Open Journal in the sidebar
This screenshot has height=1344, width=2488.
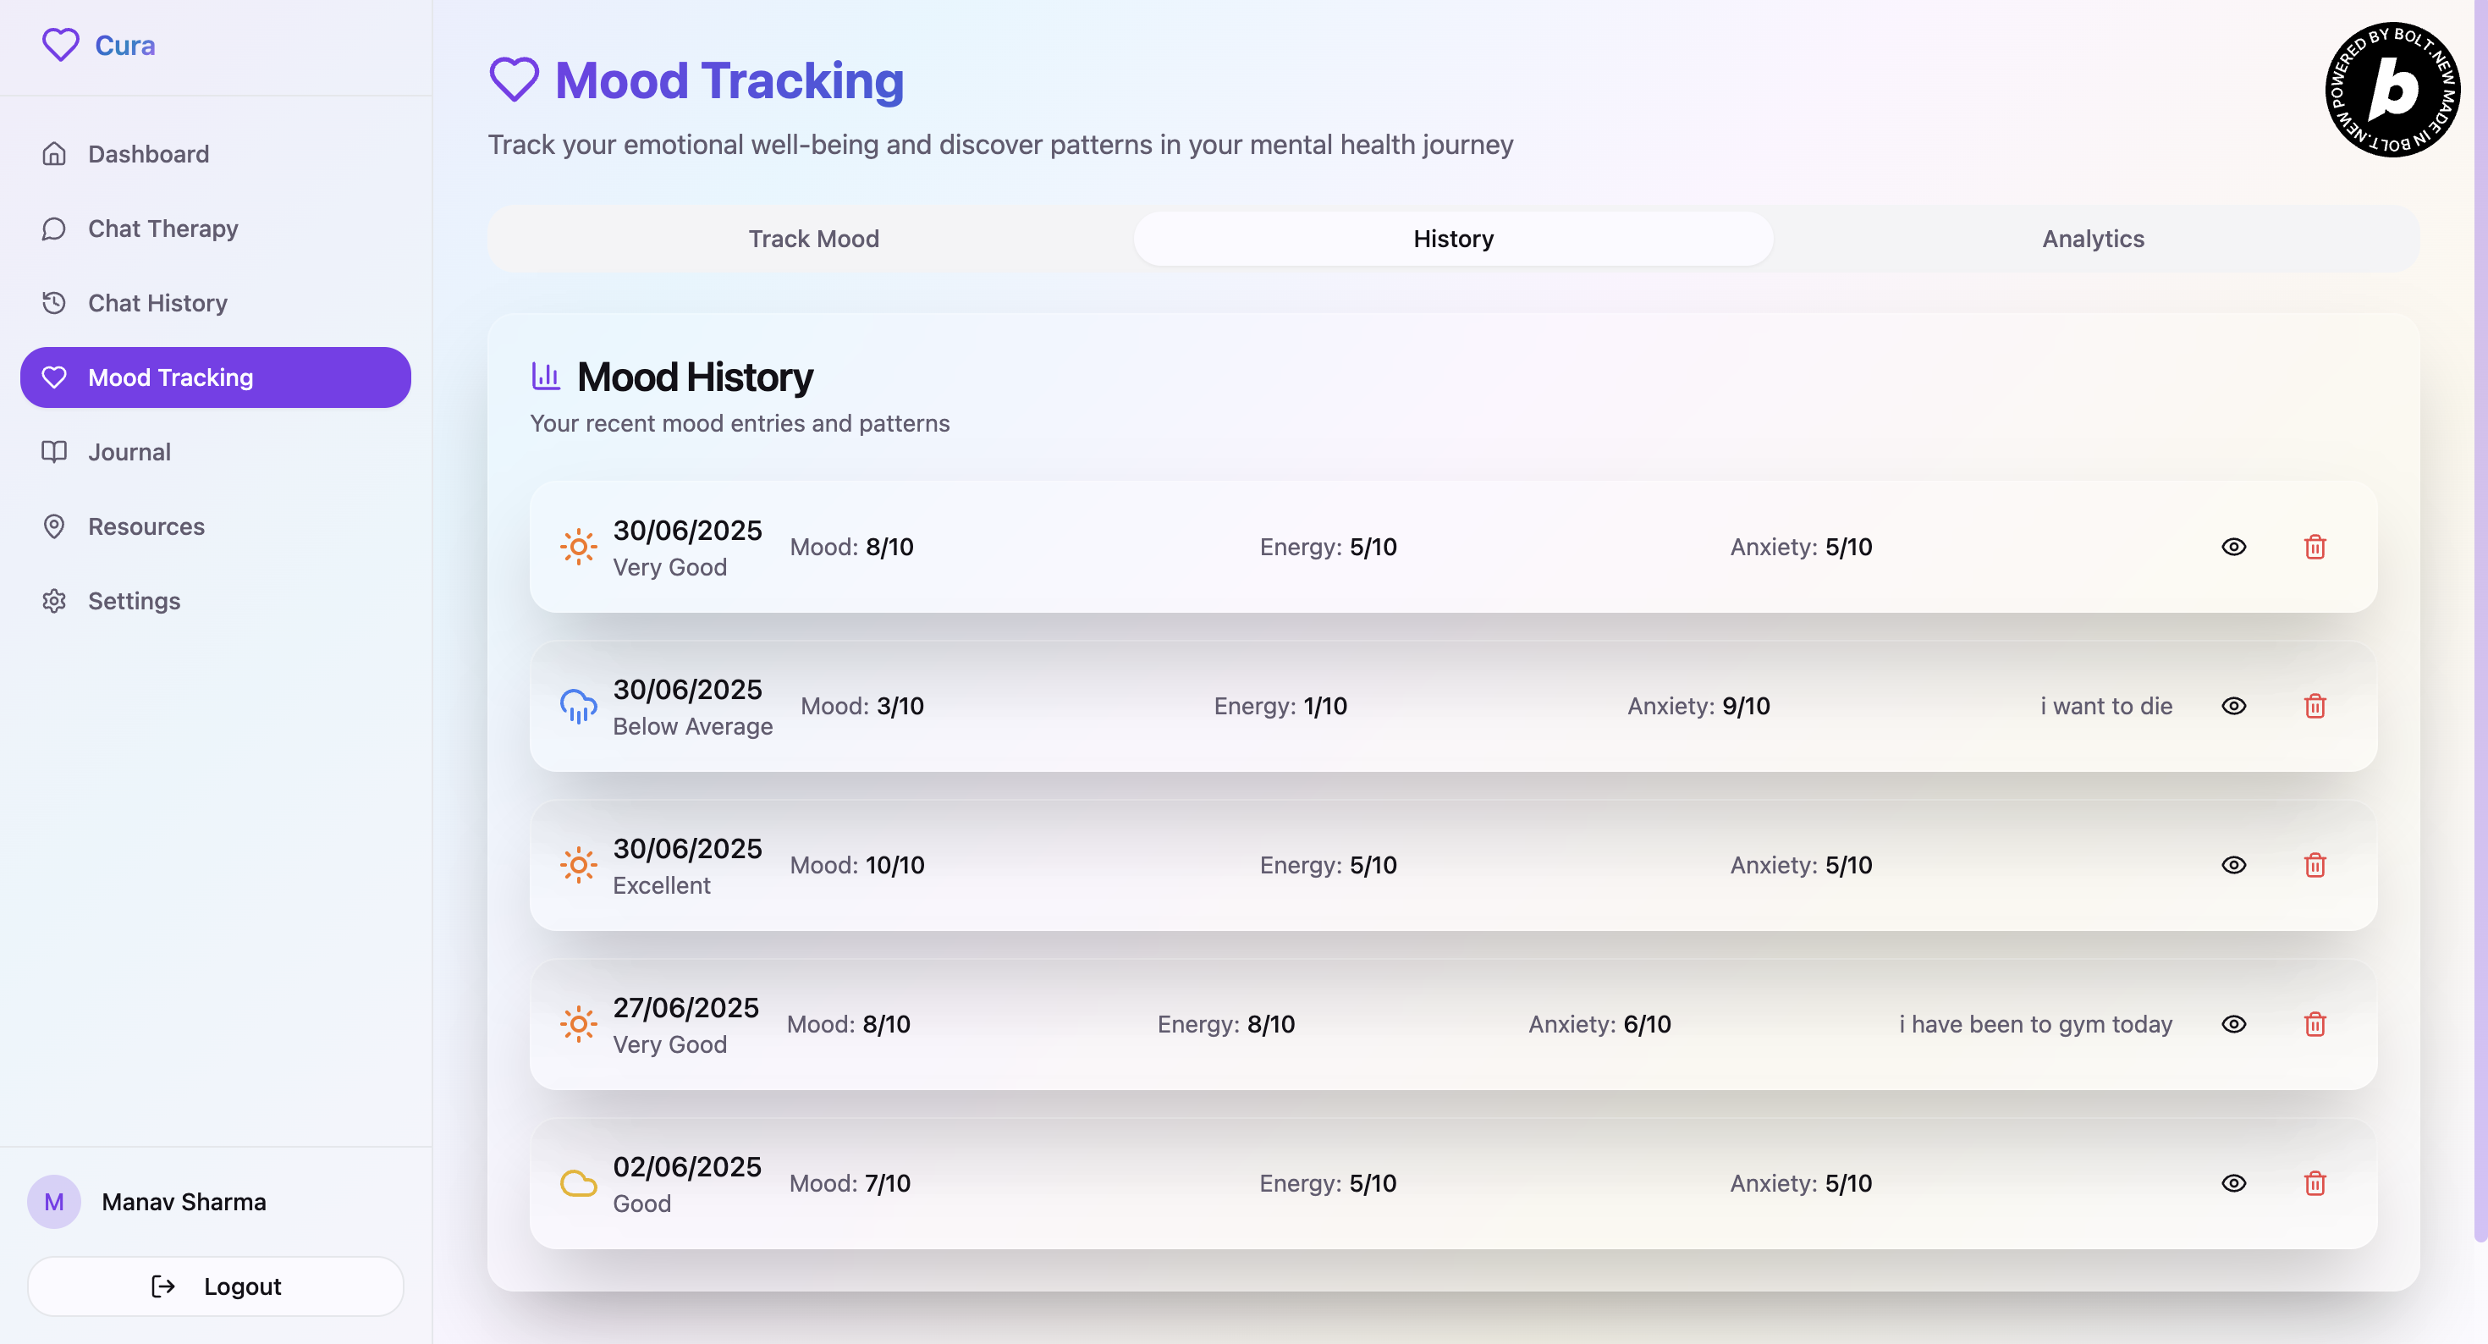129,452
